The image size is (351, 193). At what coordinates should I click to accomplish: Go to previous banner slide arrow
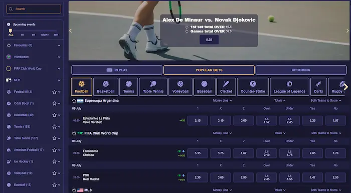71,31
